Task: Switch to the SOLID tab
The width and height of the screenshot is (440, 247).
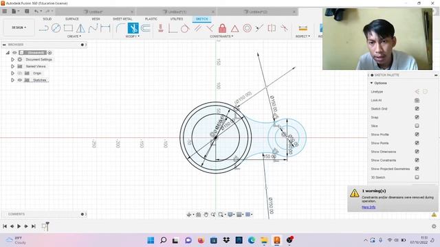Action: tap(47, 19)
